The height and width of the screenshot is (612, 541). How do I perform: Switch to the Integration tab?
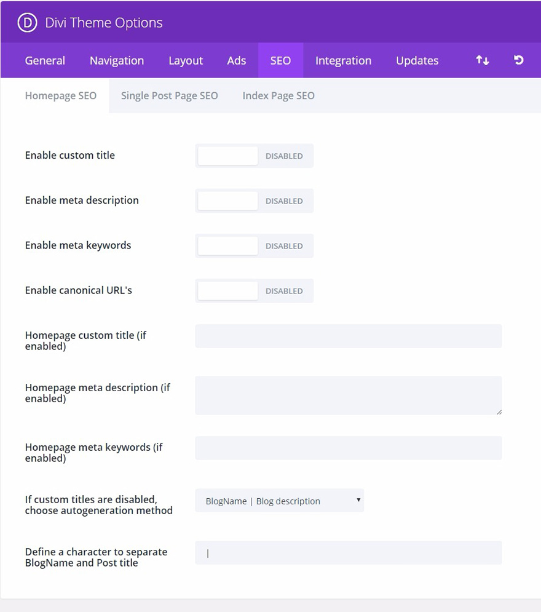click(343, 60)
